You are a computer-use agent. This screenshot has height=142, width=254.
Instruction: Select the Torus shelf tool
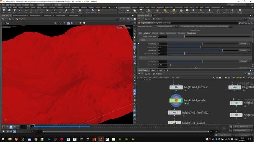(20, 11)
